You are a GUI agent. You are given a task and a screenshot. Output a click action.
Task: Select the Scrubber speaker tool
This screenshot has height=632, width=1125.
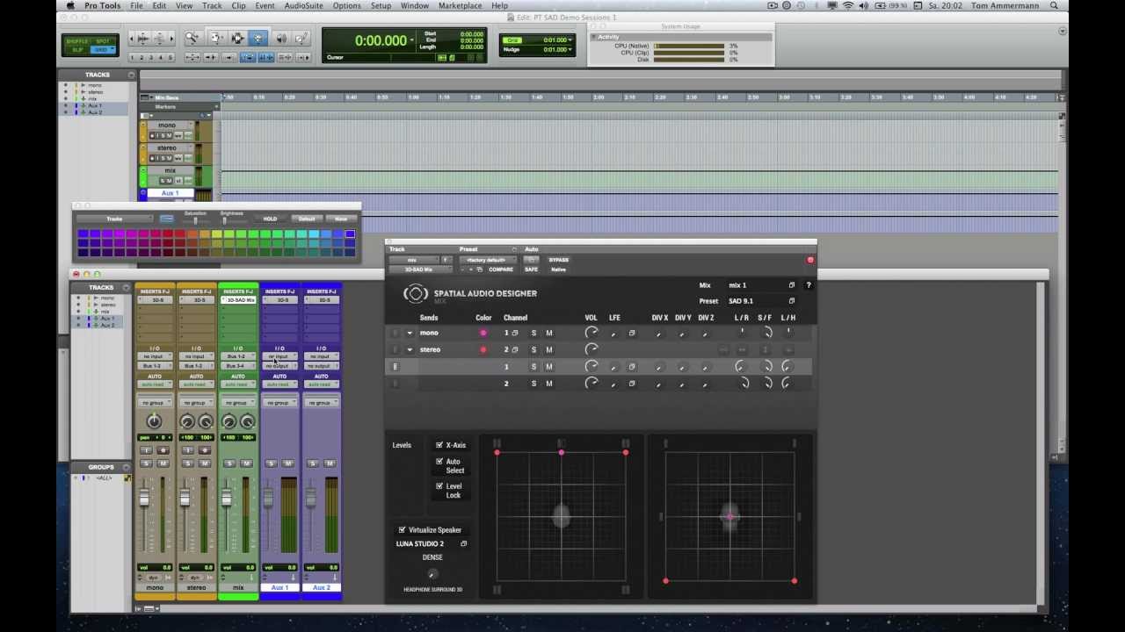[280, 39]
